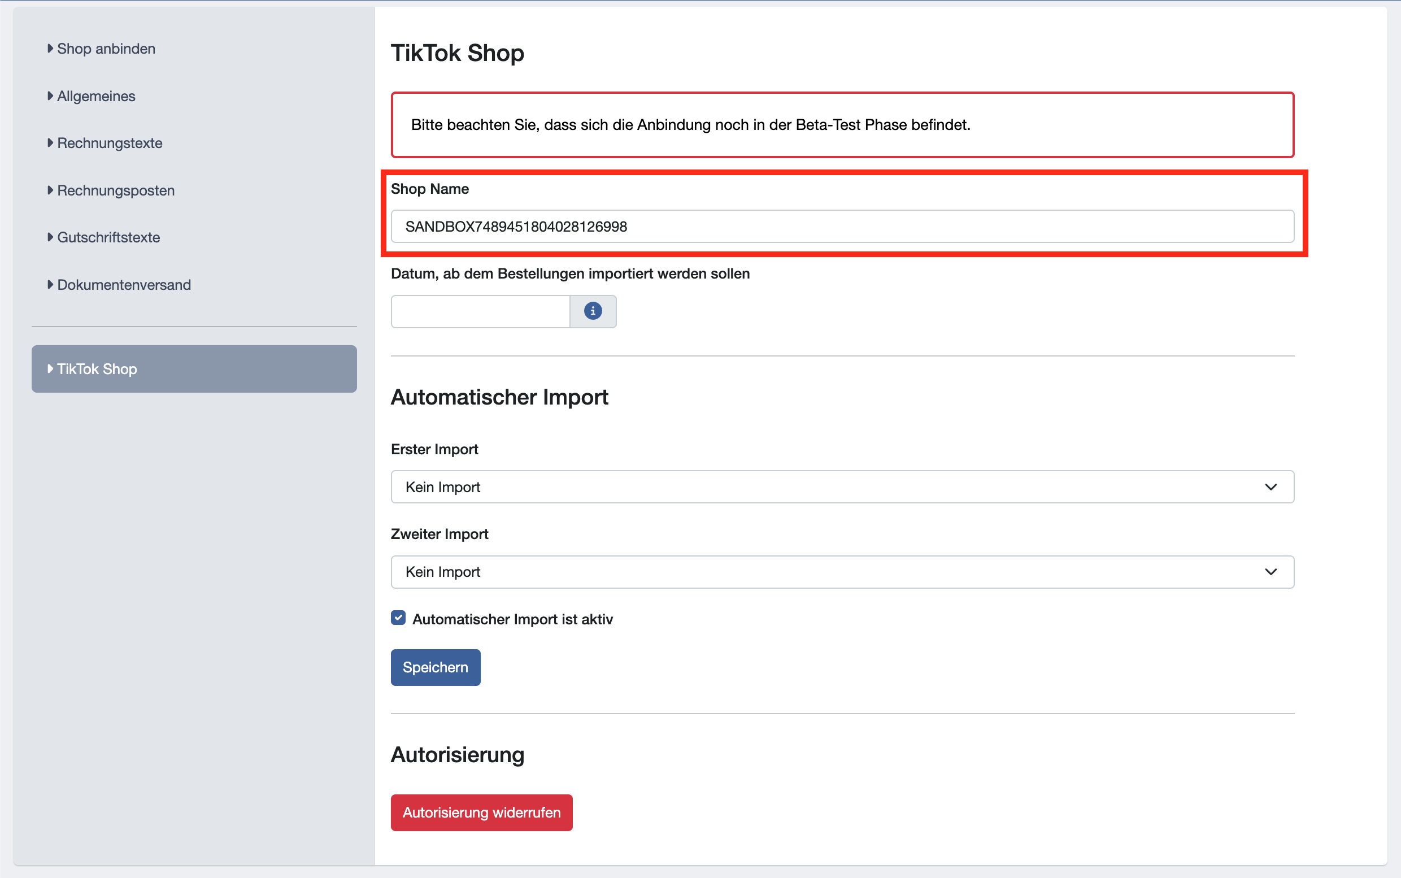
Task: Go to Allgemeines settings section
Action: coord(97,97)
